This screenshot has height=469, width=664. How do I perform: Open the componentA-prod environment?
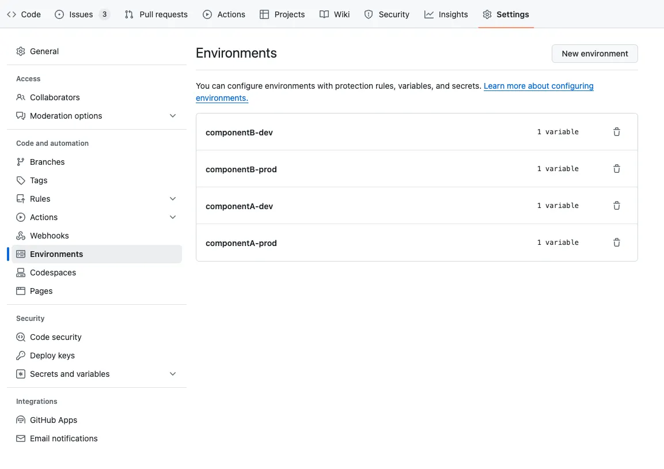click(x=241, y=243)
